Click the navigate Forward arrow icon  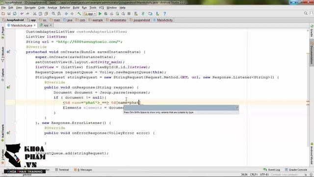point(72,14)
